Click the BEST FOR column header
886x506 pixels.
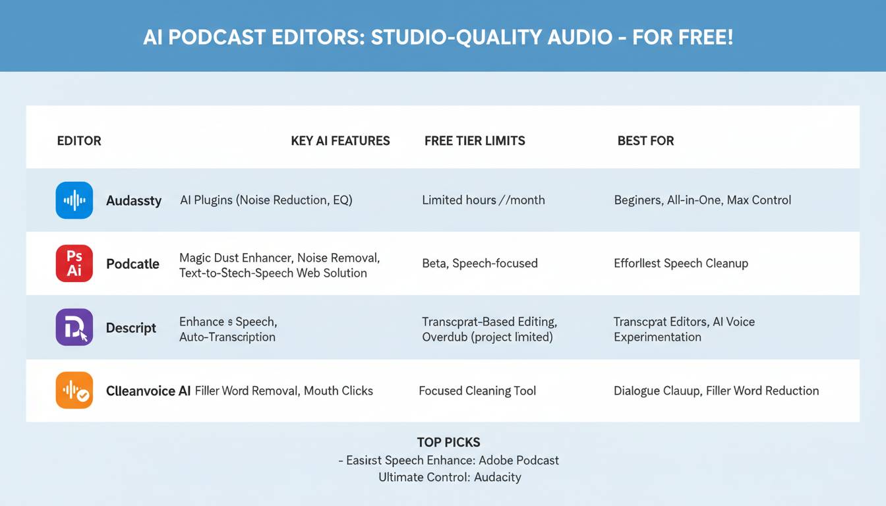click(646, 140)
